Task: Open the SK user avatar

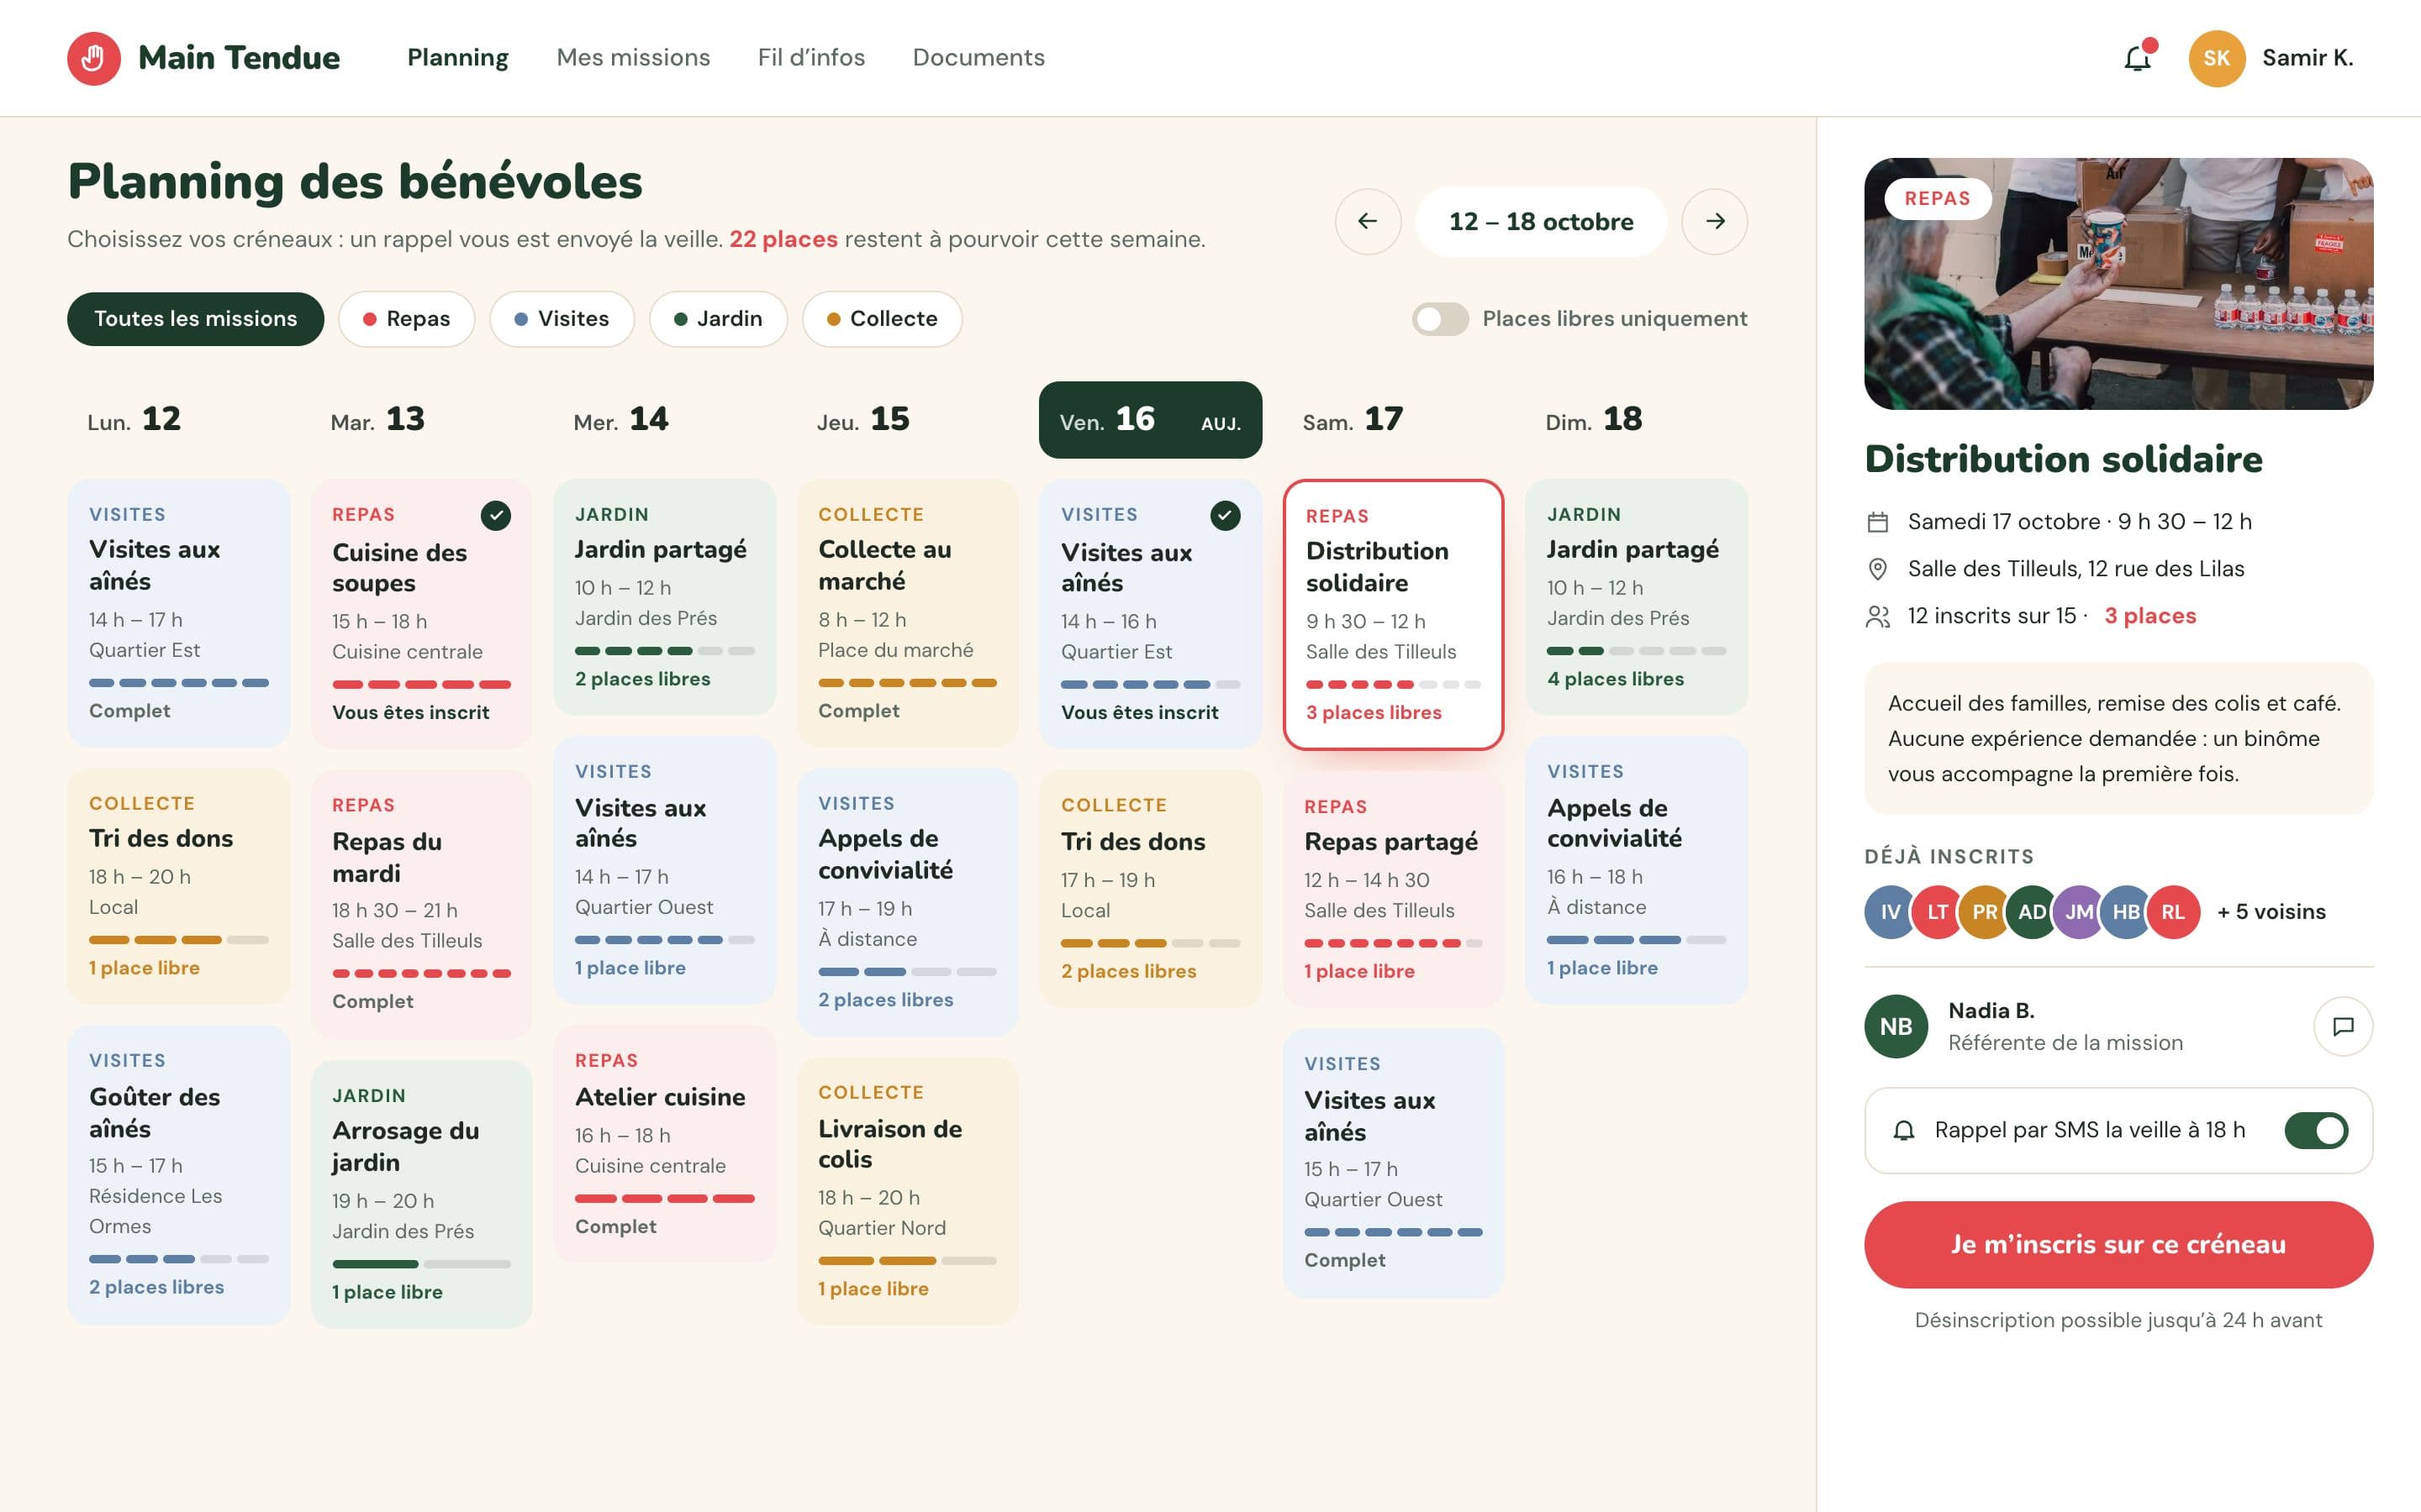Action: point(2216,58)
